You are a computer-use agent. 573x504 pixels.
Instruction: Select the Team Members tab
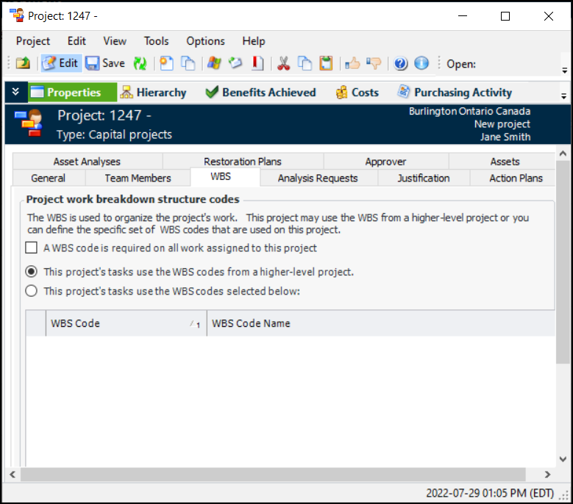coord(138,178)
